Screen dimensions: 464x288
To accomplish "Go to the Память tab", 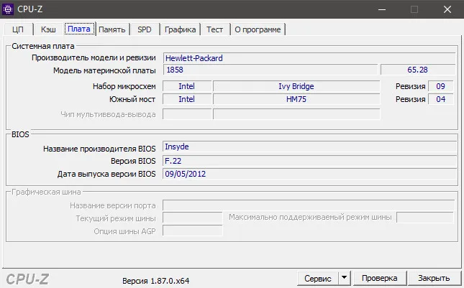I will point(112,29).
